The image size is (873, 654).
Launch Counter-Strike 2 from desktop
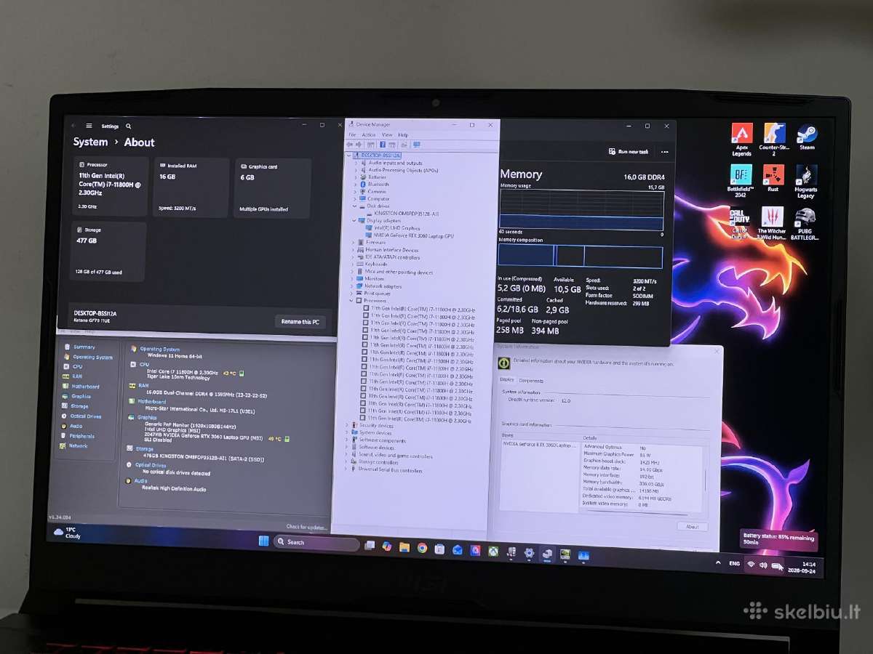(x=773, y=140)
